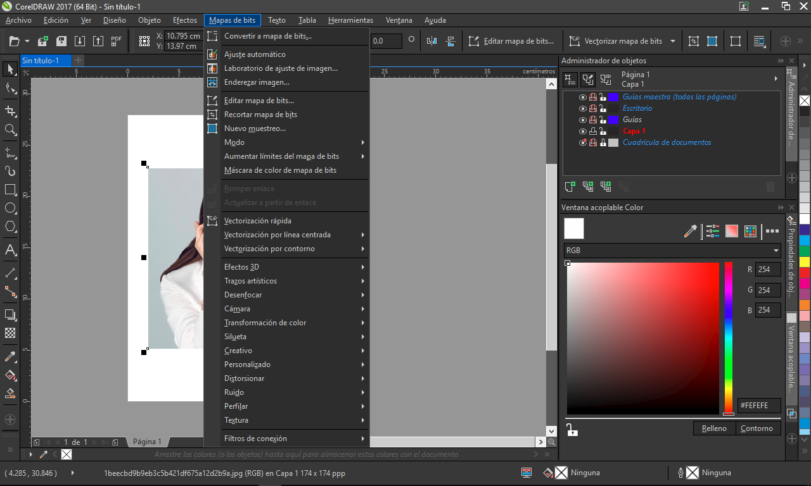Screen dimensions: 811x486
Task: Click the R value field 254
Action: 768,270
